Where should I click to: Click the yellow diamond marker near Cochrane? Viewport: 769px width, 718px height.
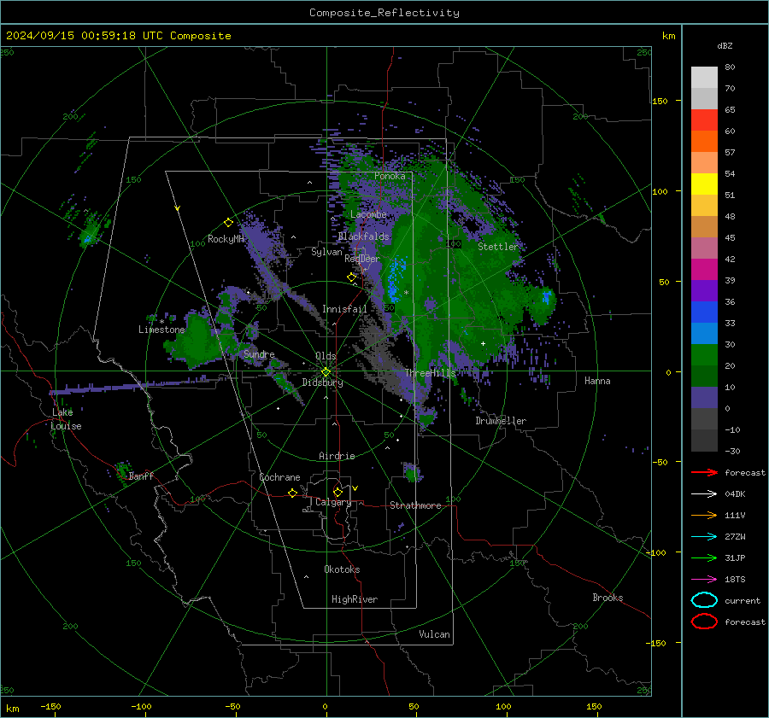click(x=292, y=493)
